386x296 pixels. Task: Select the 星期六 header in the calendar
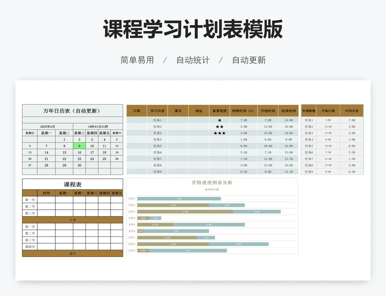coord(117,133)
